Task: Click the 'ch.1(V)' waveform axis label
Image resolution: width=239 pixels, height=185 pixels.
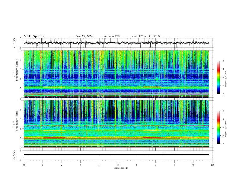Action: (x=14, y=43)
